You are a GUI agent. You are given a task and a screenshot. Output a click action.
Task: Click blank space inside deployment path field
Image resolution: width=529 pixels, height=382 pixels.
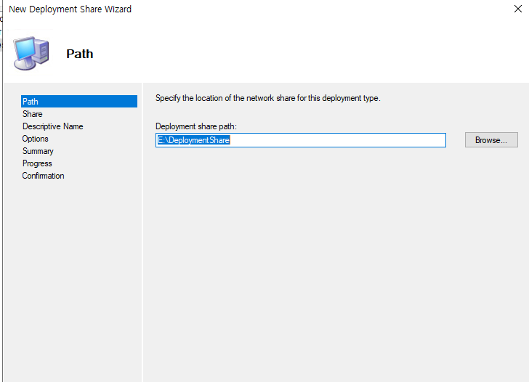(x=337, y=140)
